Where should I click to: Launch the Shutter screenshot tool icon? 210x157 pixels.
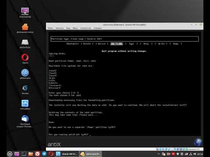[25, 89]
